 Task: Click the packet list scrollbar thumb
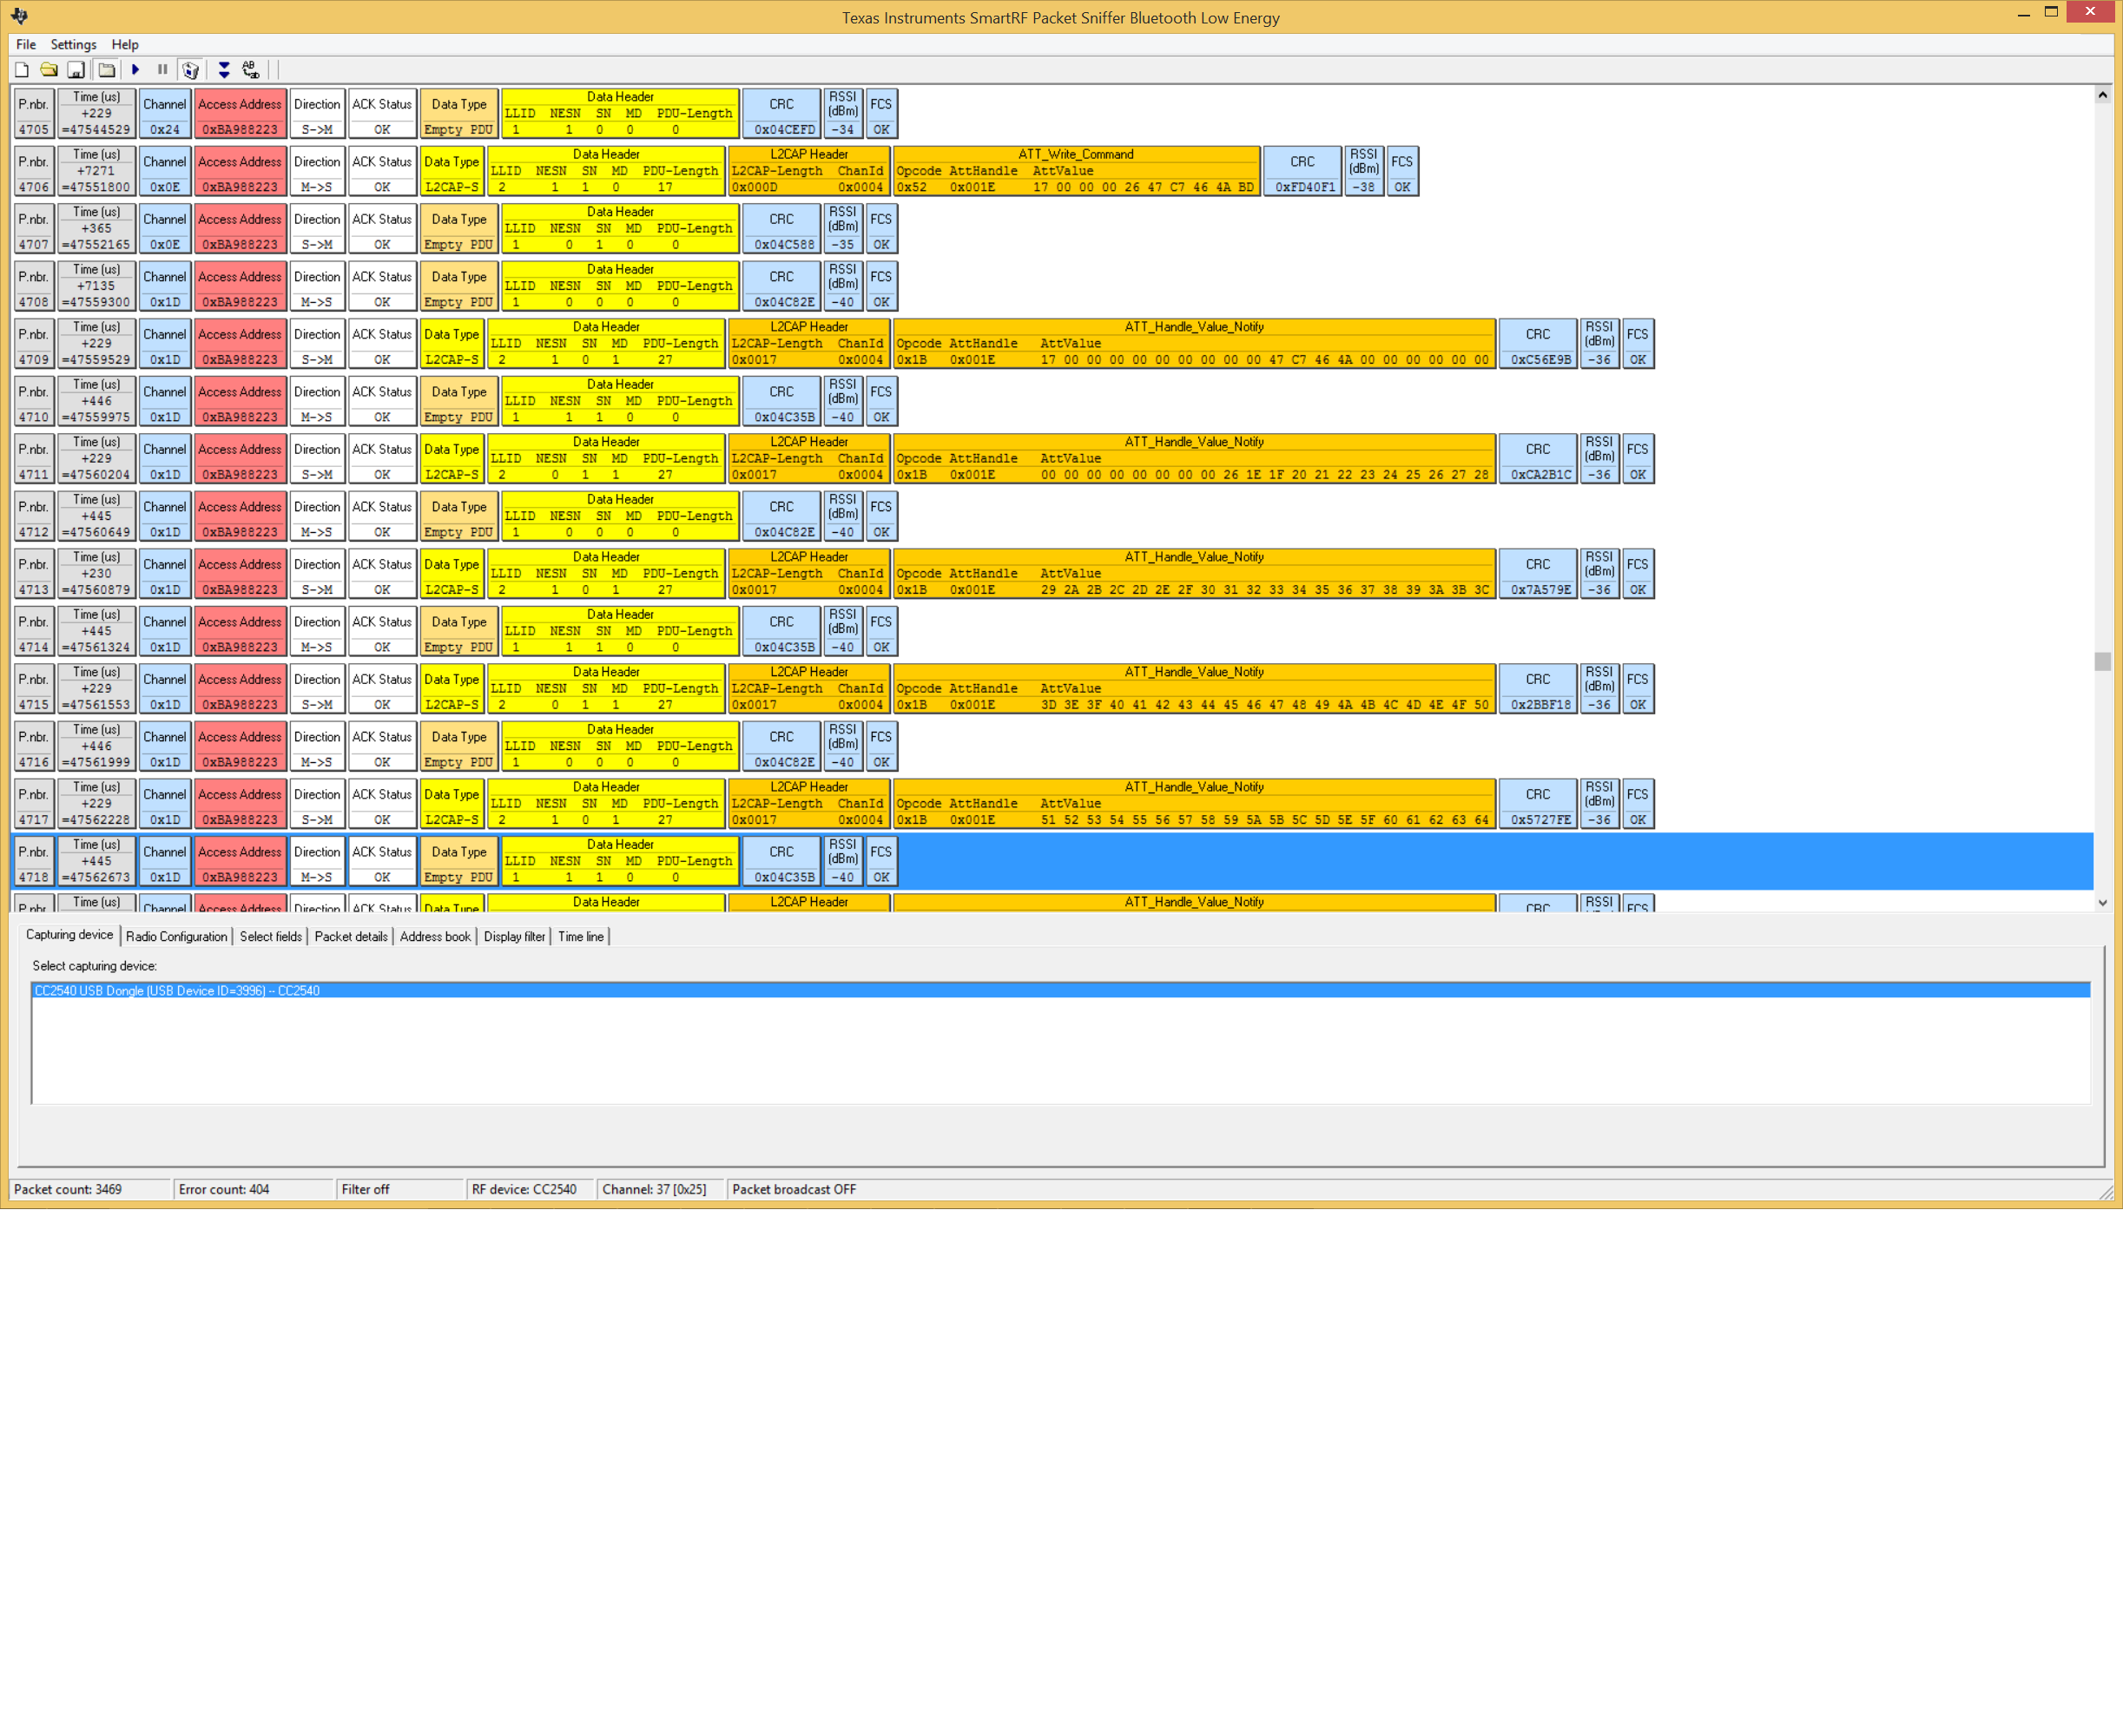click(2102, 662)
